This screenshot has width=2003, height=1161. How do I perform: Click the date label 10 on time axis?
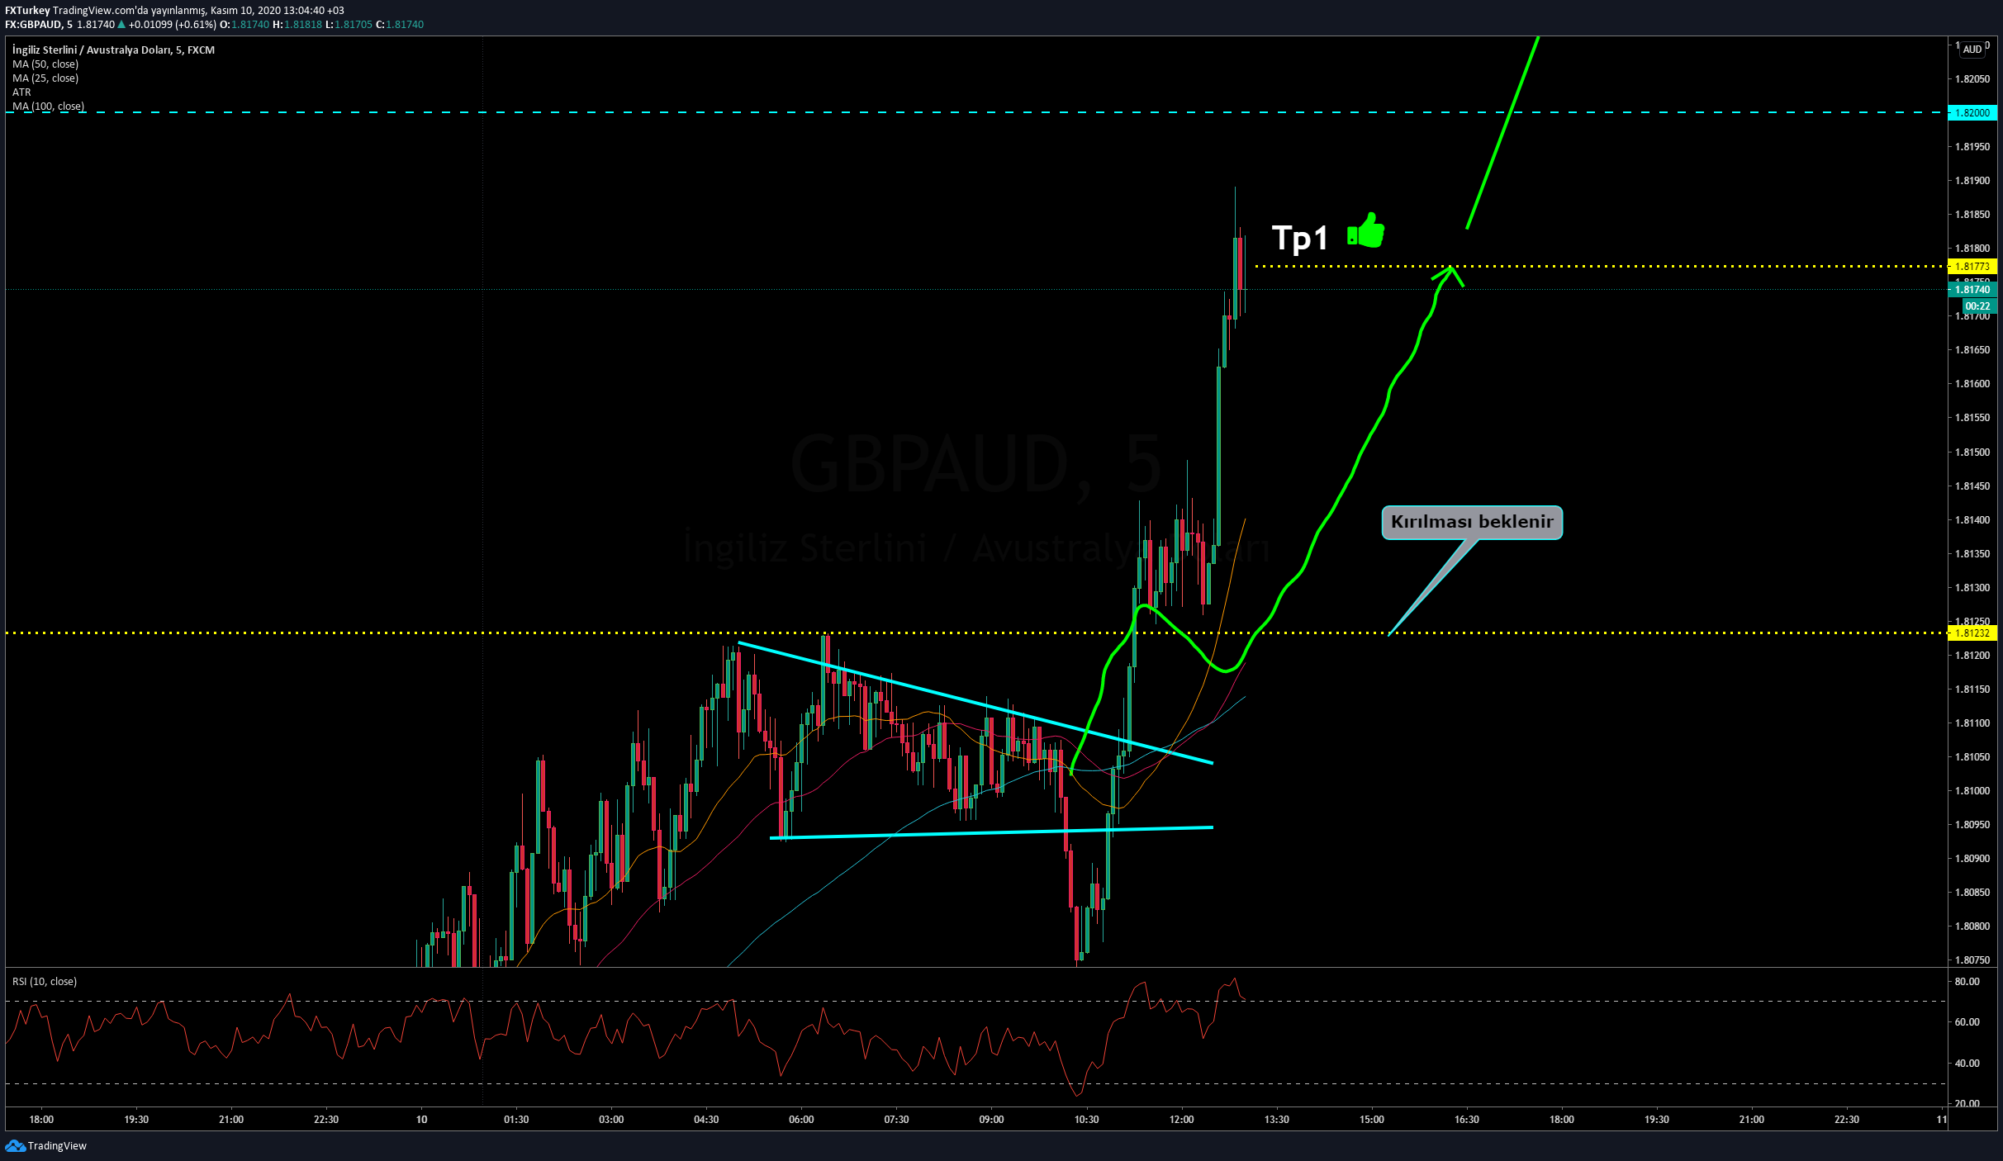tap(421, 1120)
